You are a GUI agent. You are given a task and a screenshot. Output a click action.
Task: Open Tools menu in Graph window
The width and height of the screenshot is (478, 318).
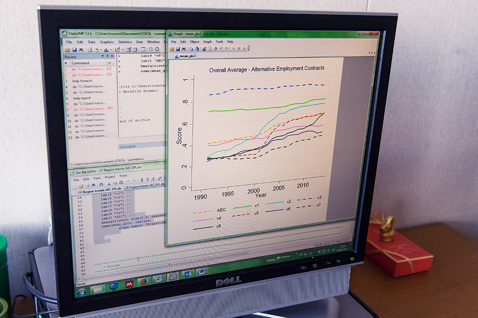coord(219,41)
